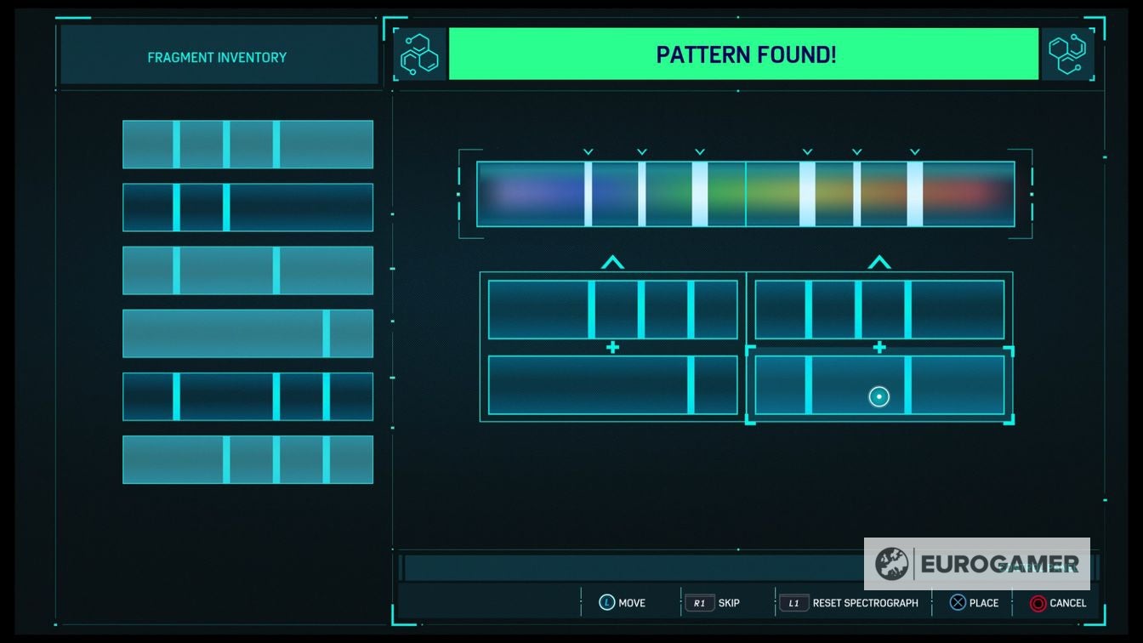The image size is (1143, 643).
Task: Click the rainbow spectrograph color bar
Action: 745,194
